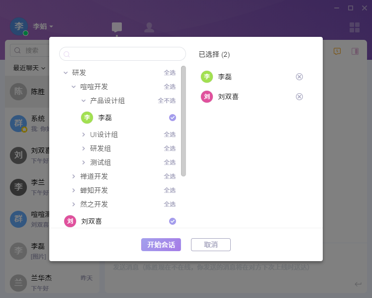The width and height of the screenshot is (372, 298).
Task: Expand the UI设计组 group
Action: point(84,135)
